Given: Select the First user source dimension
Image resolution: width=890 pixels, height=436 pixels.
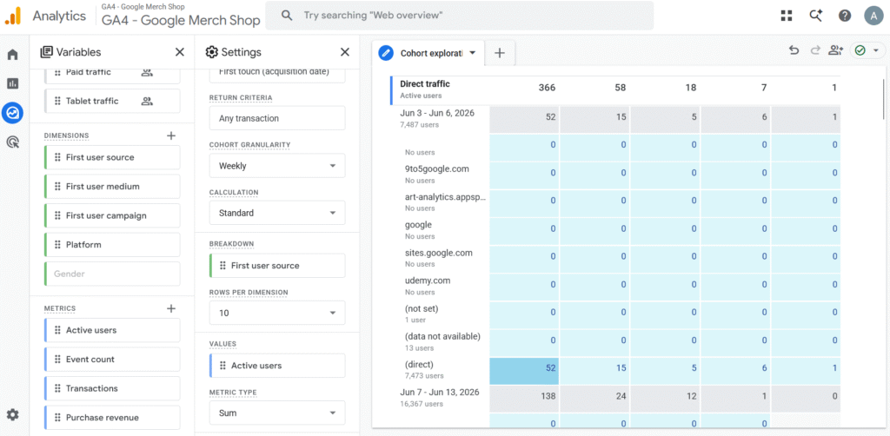Looking at the screenshot, I should tap(112, 157).
